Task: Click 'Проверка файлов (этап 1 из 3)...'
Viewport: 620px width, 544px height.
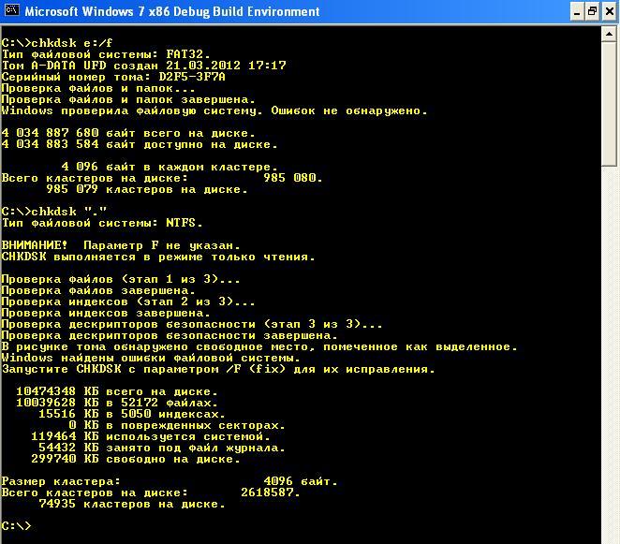Action: (x=121, y=279)
